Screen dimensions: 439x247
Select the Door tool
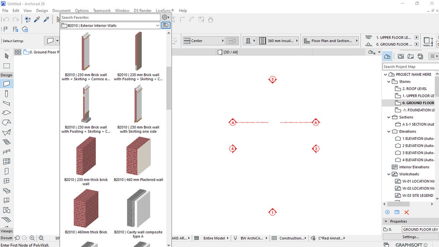tap(7, 171)
